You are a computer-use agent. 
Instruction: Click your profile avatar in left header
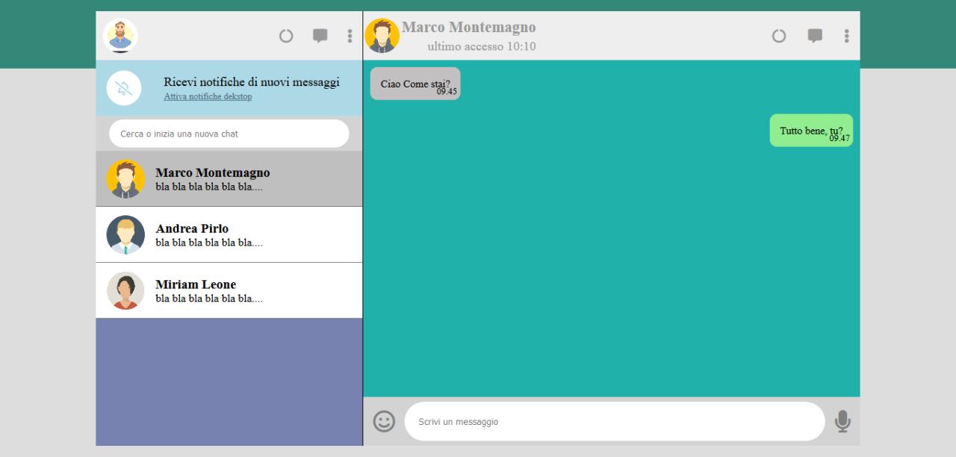(120, 36)
